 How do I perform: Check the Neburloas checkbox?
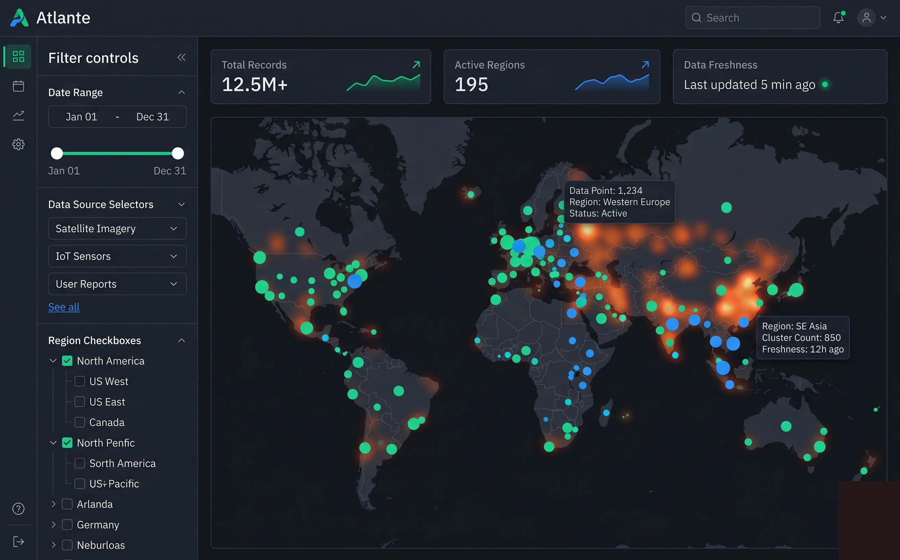click(67, 545)
